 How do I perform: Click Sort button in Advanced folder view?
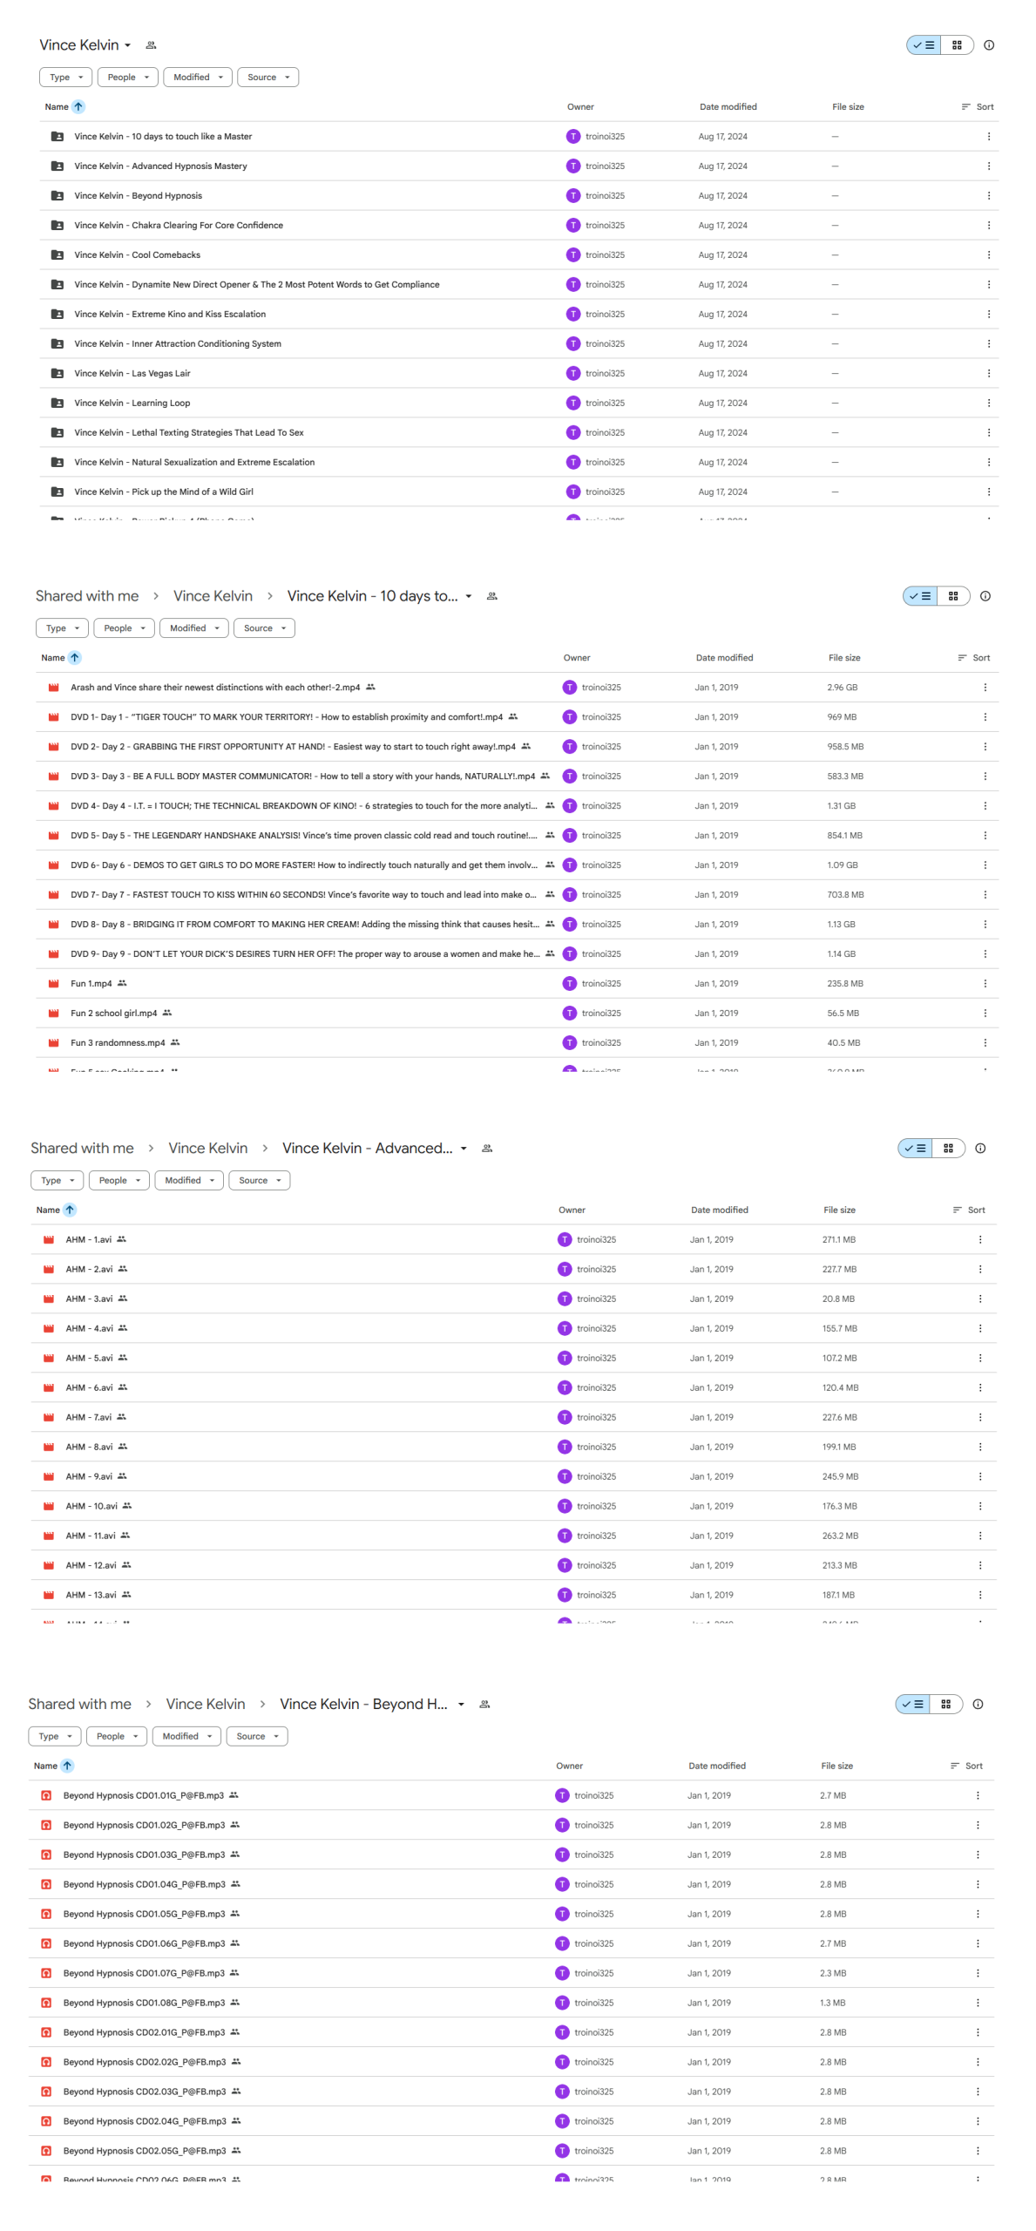pos(968,1210)
